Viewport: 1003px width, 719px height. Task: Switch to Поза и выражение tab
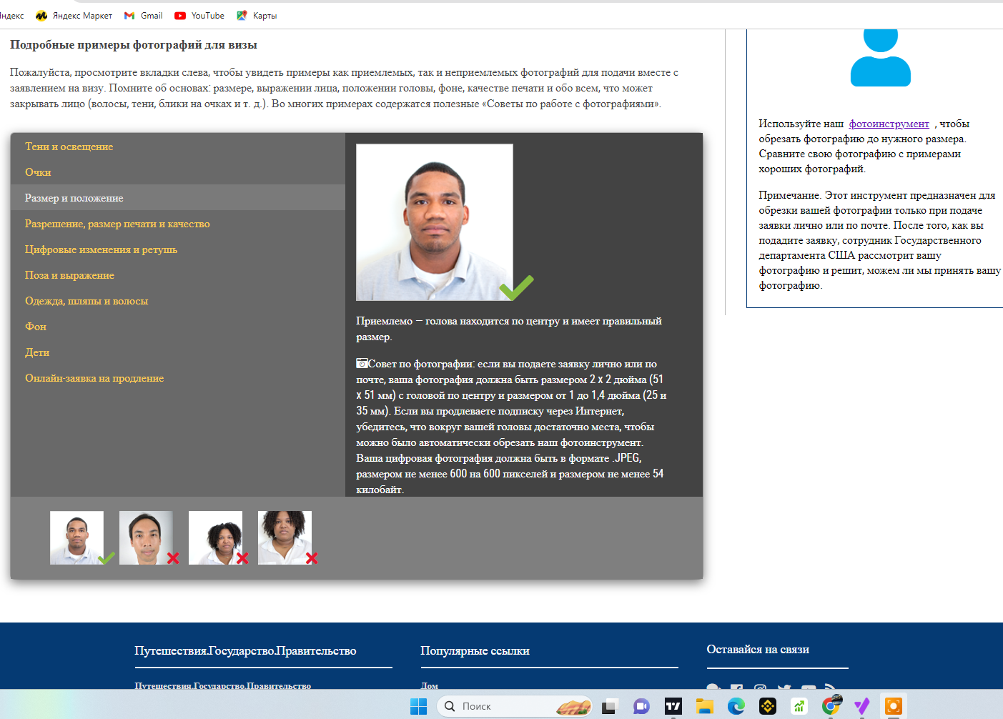[x=178, y=275]
